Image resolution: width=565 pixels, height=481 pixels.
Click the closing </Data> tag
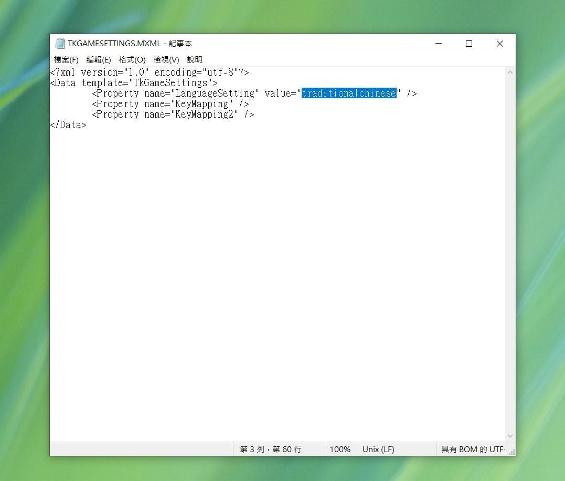[x=69, y=125]
